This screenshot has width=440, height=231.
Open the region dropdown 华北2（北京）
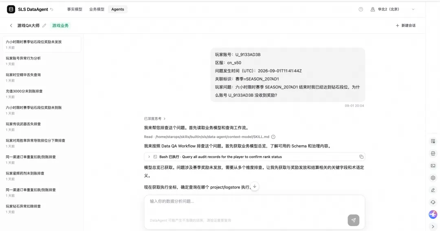[392, 9]
